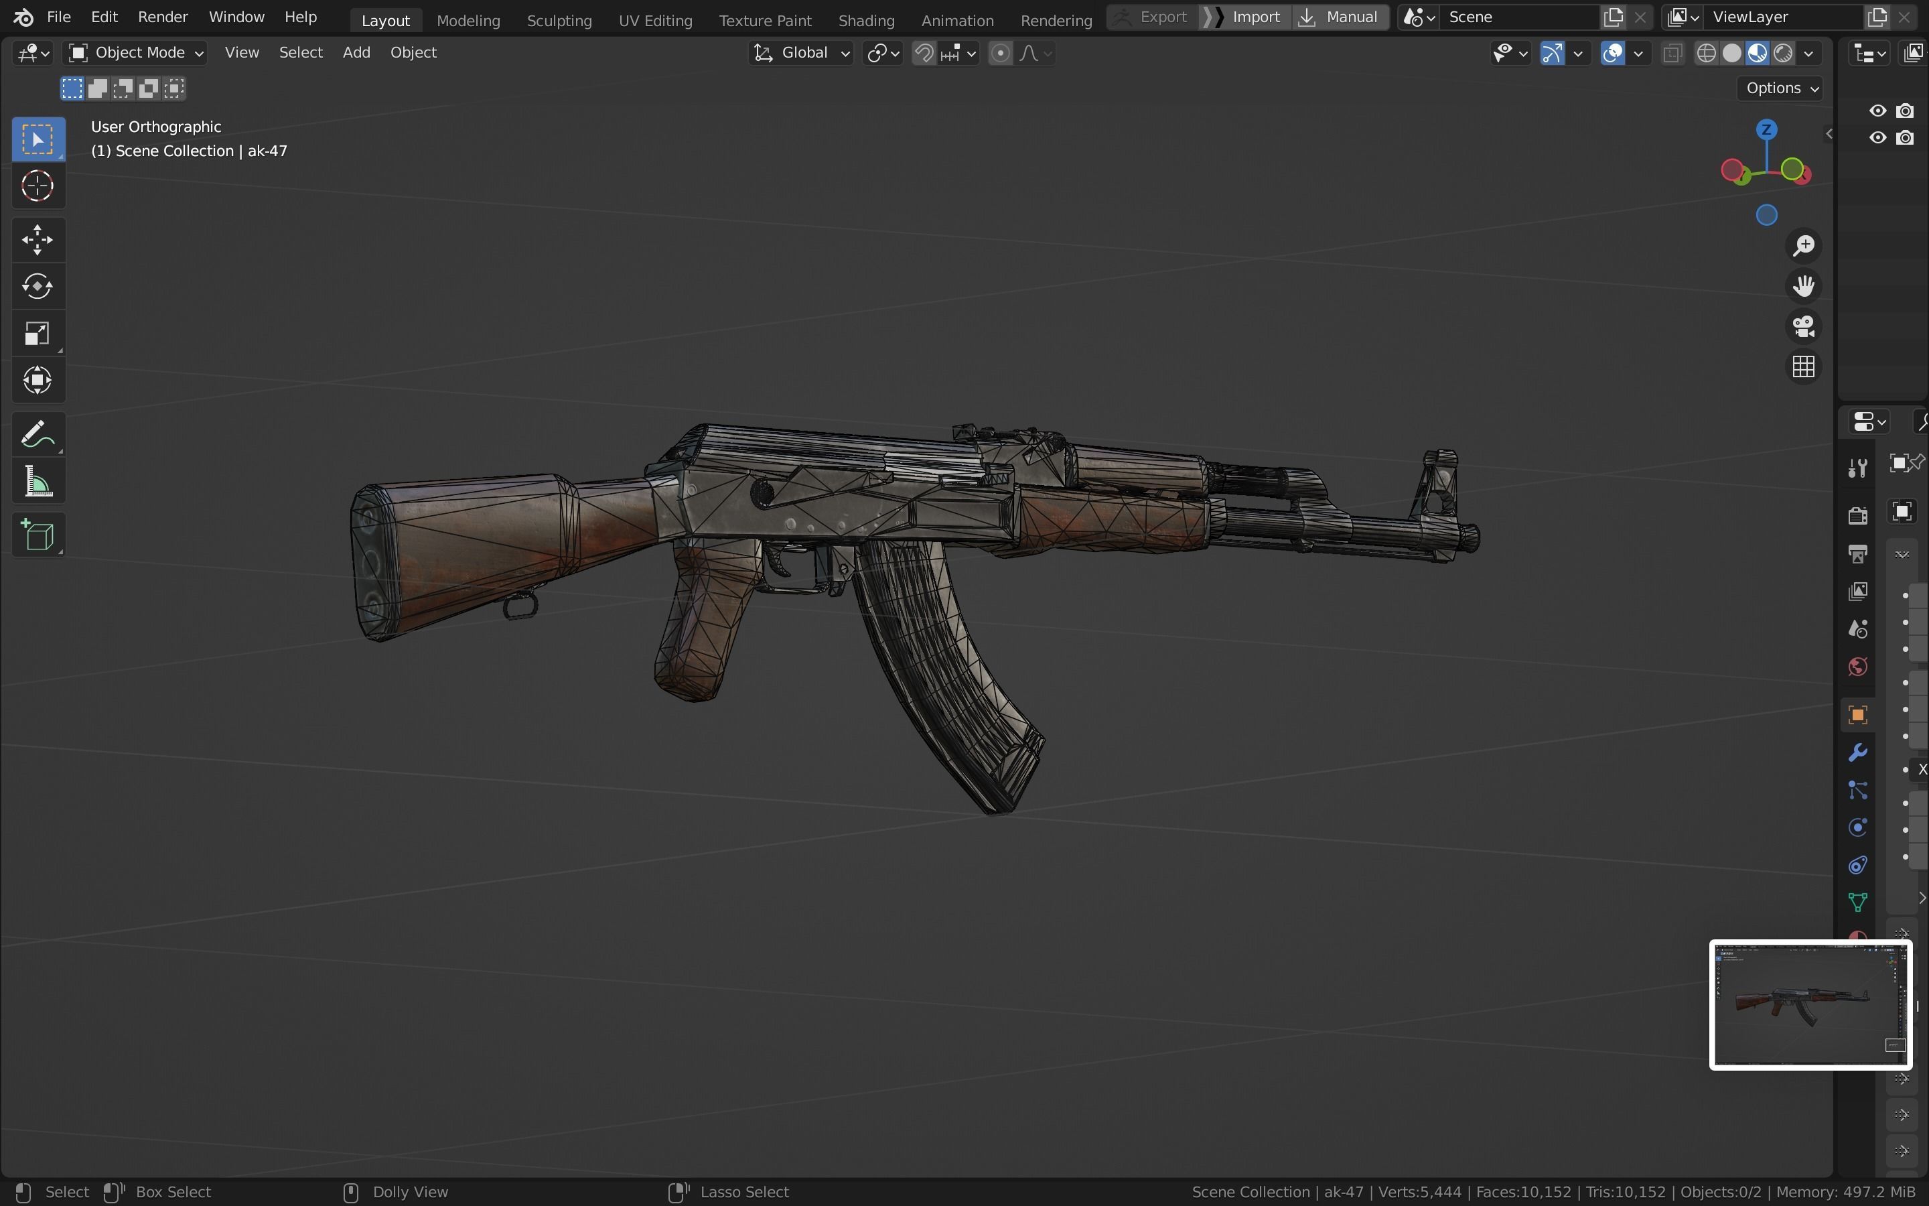Open the Render properties tab icon

coord(1858,515)
